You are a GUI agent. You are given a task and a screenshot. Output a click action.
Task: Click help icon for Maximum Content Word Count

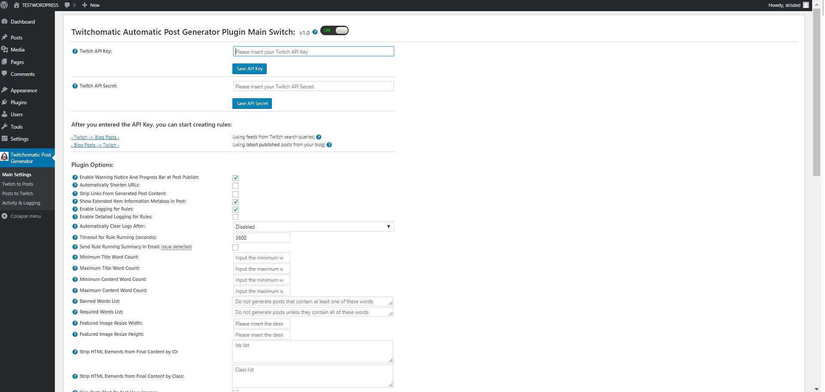[x=75, y=291]
